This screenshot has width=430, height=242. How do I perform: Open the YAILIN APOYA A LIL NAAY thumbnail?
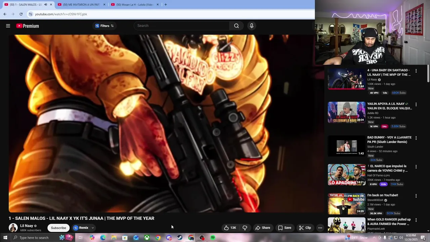(x=346, y=112)
